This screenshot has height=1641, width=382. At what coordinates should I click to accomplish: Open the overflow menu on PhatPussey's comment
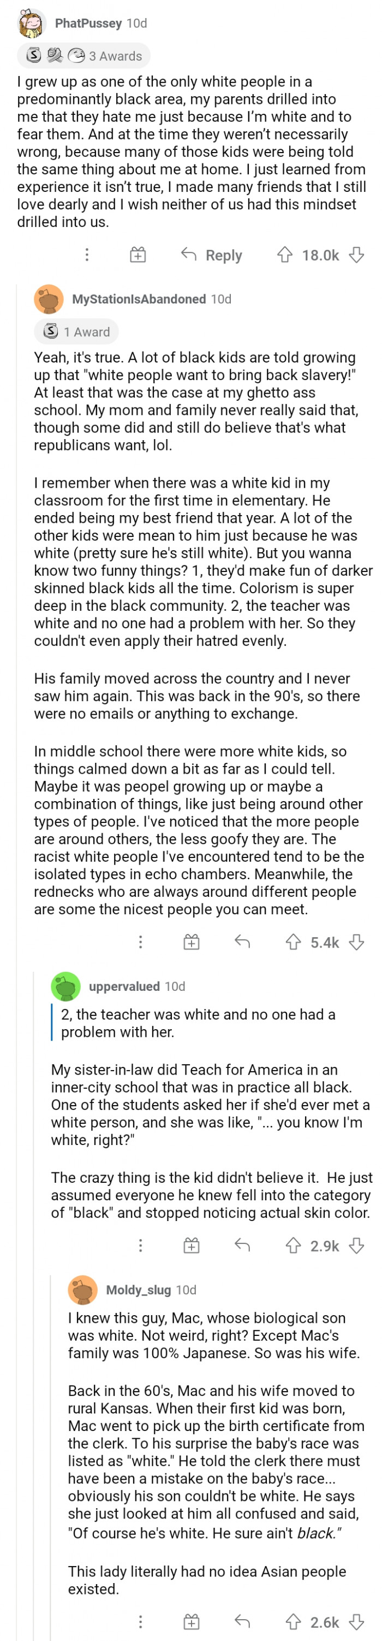click(x=86, y=255)
